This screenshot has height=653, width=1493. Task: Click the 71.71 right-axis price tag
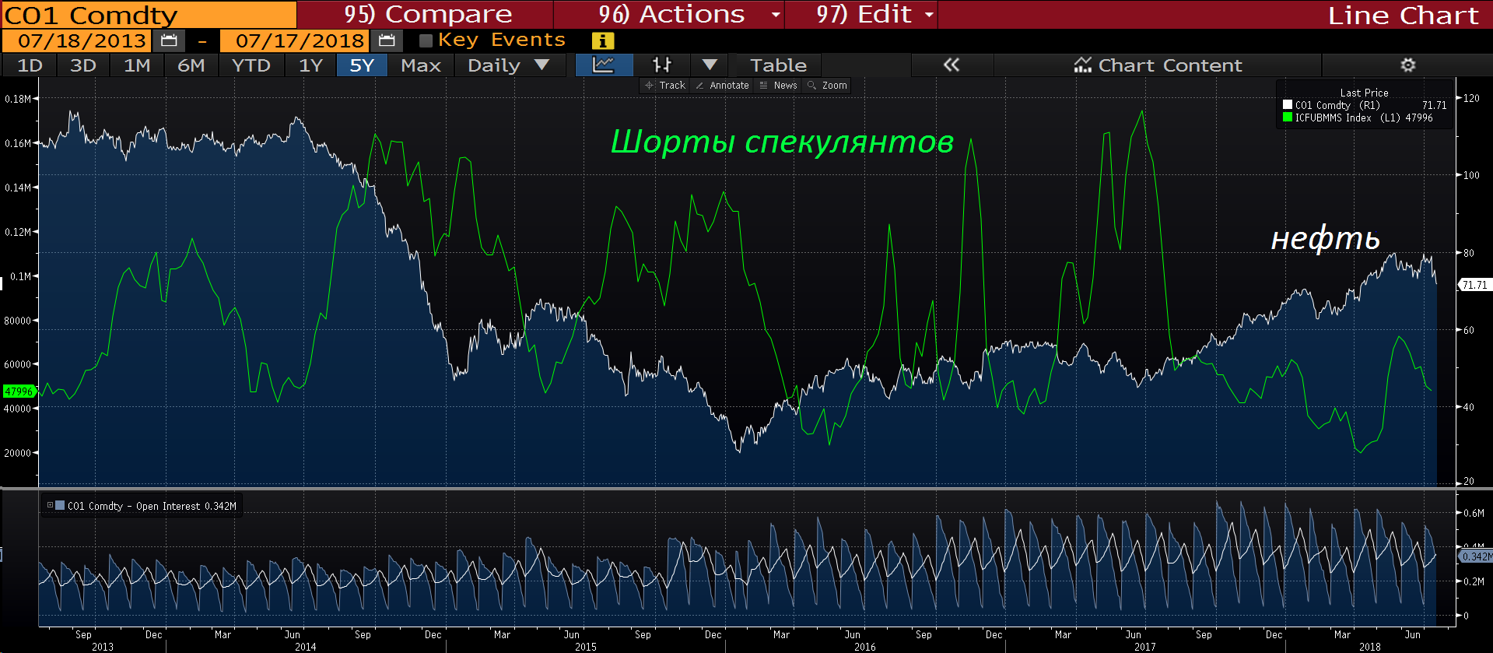coord(1474,285)
